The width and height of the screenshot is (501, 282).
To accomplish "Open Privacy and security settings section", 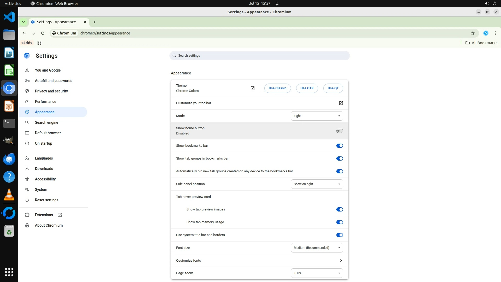I will coord(51,91).
